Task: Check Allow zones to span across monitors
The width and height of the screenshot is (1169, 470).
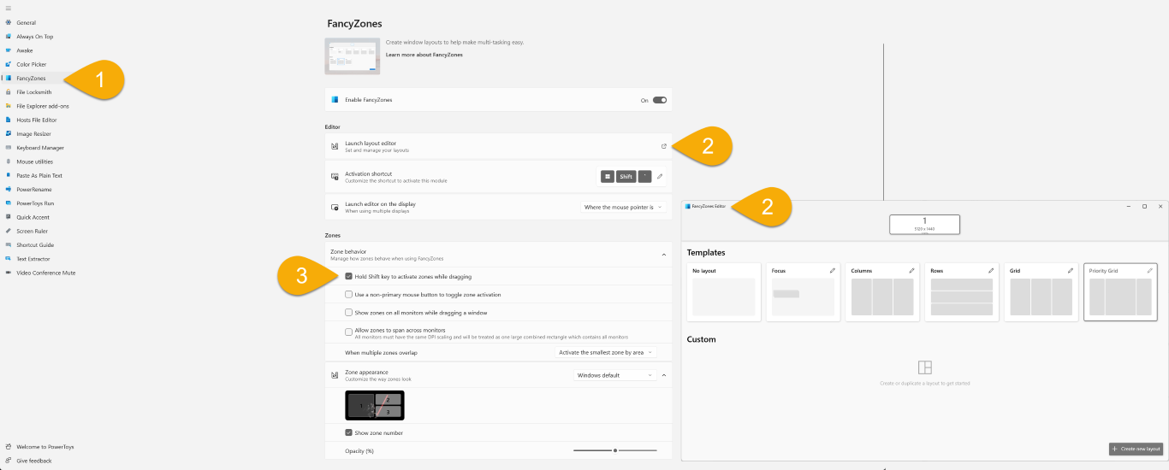Action: pos(348,332)
